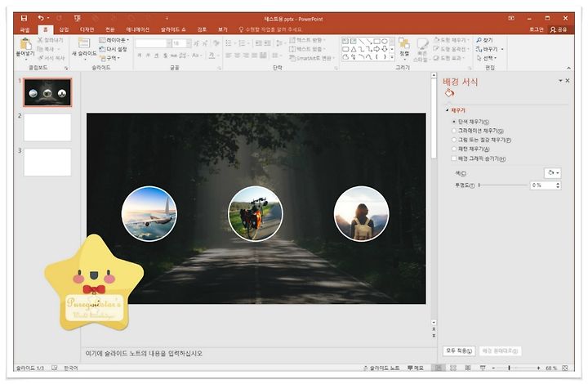Select the straight line shape in gallery

click(x=361, y=41)
